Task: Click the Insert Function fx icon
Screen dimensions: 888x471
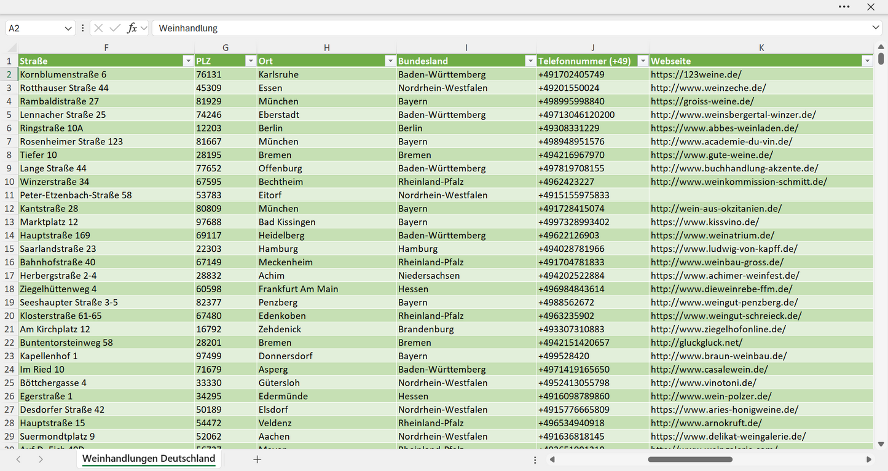Action: coord(132,28)
